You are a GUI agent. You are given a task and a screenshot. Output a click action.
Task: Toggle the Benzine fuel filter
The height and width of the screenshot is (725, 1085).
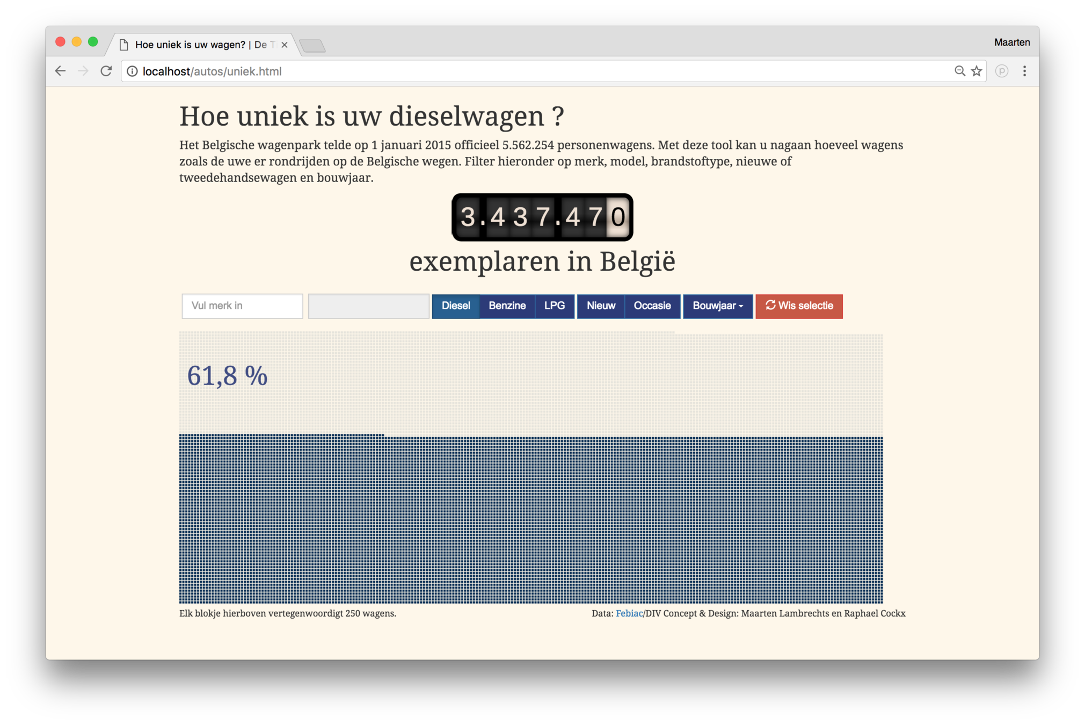pyautogui.click(x=507, y=306)
